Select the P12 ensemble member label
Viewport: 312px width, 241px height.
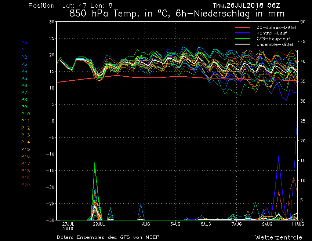pos(25,128)
